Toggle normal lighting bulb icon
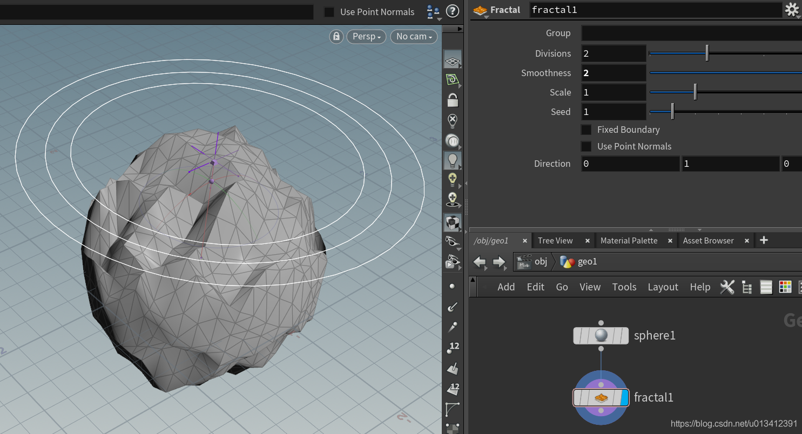 click(453, 160)
